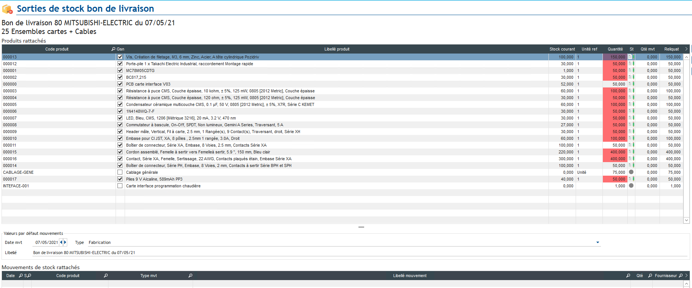The image size is (692, 288).
Task: Uncheck the Gsn checkbox for product 000013
Action: click(120, 57)
